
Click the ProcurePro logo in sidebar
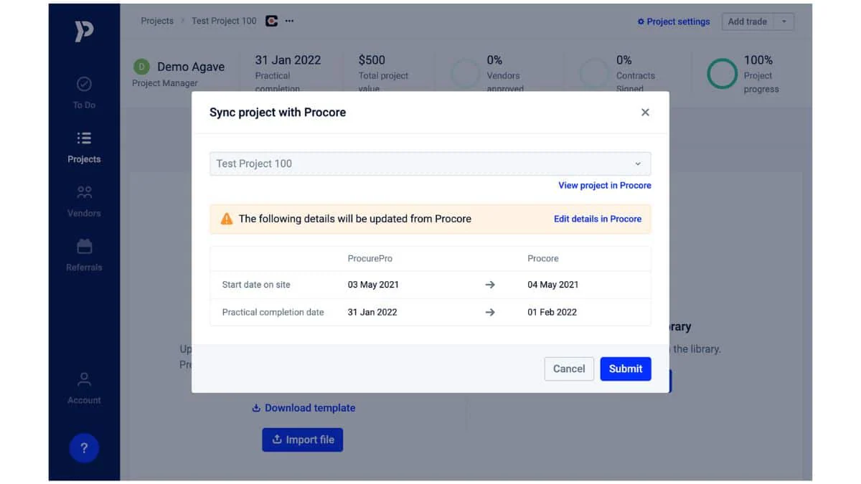click(x=84, y=32)
